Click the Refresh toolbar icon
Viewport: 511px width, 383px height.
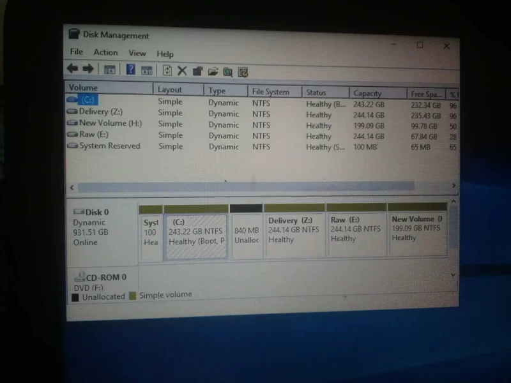tap(167, 70)
